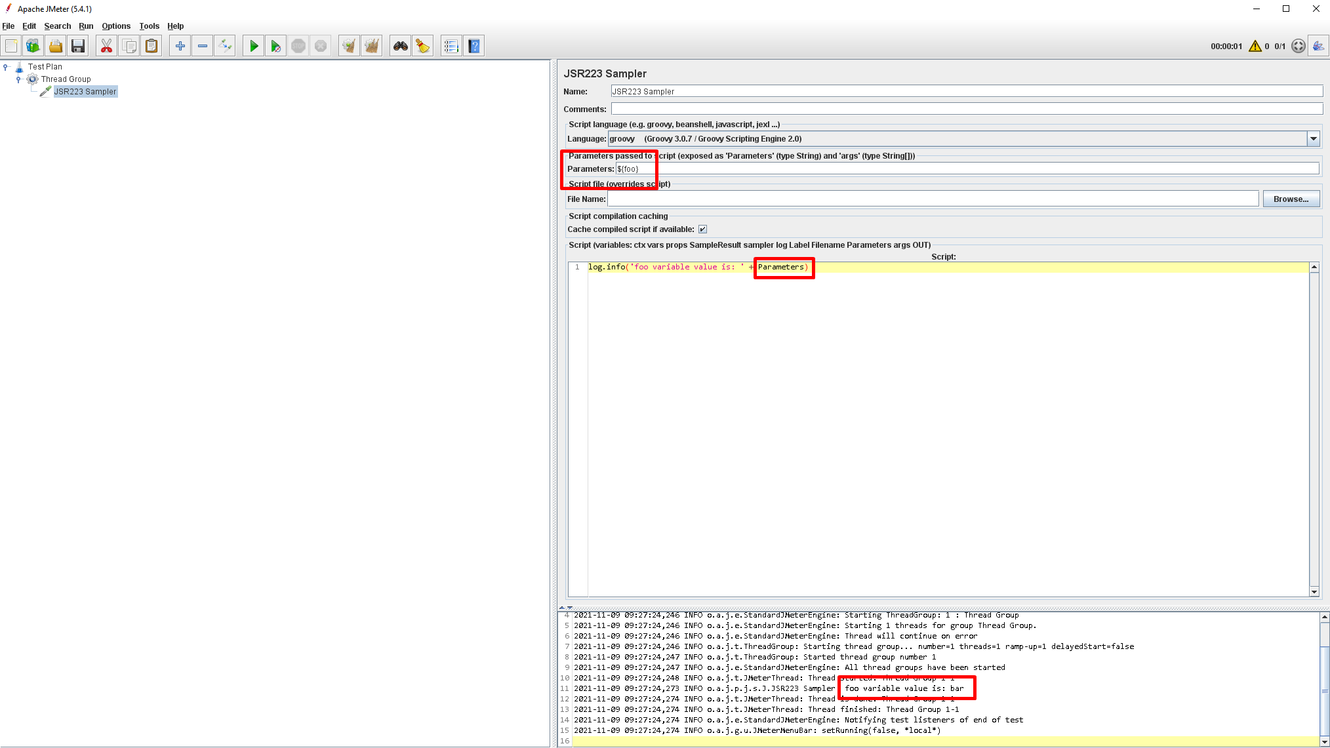The width and height of the screenshot is (1330, 748).
Task: Open the Options menu
Action: point(116,26)
